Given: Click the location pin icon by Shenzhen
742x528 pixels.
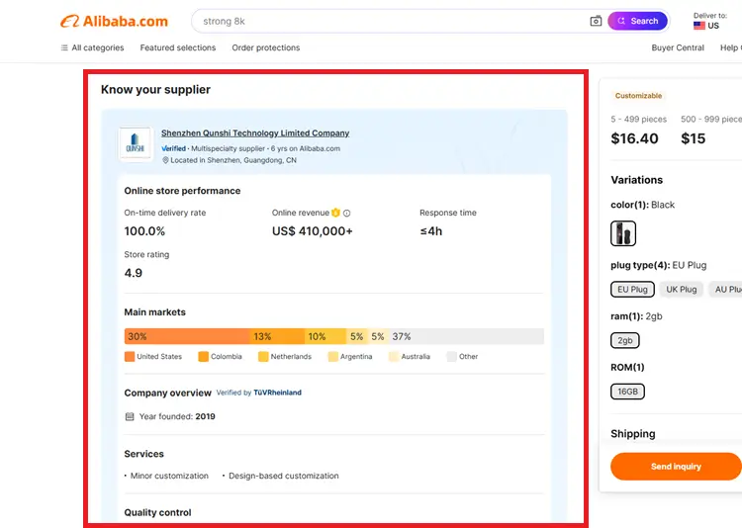Looking at the screenshot, I should (x=165, y=160).
